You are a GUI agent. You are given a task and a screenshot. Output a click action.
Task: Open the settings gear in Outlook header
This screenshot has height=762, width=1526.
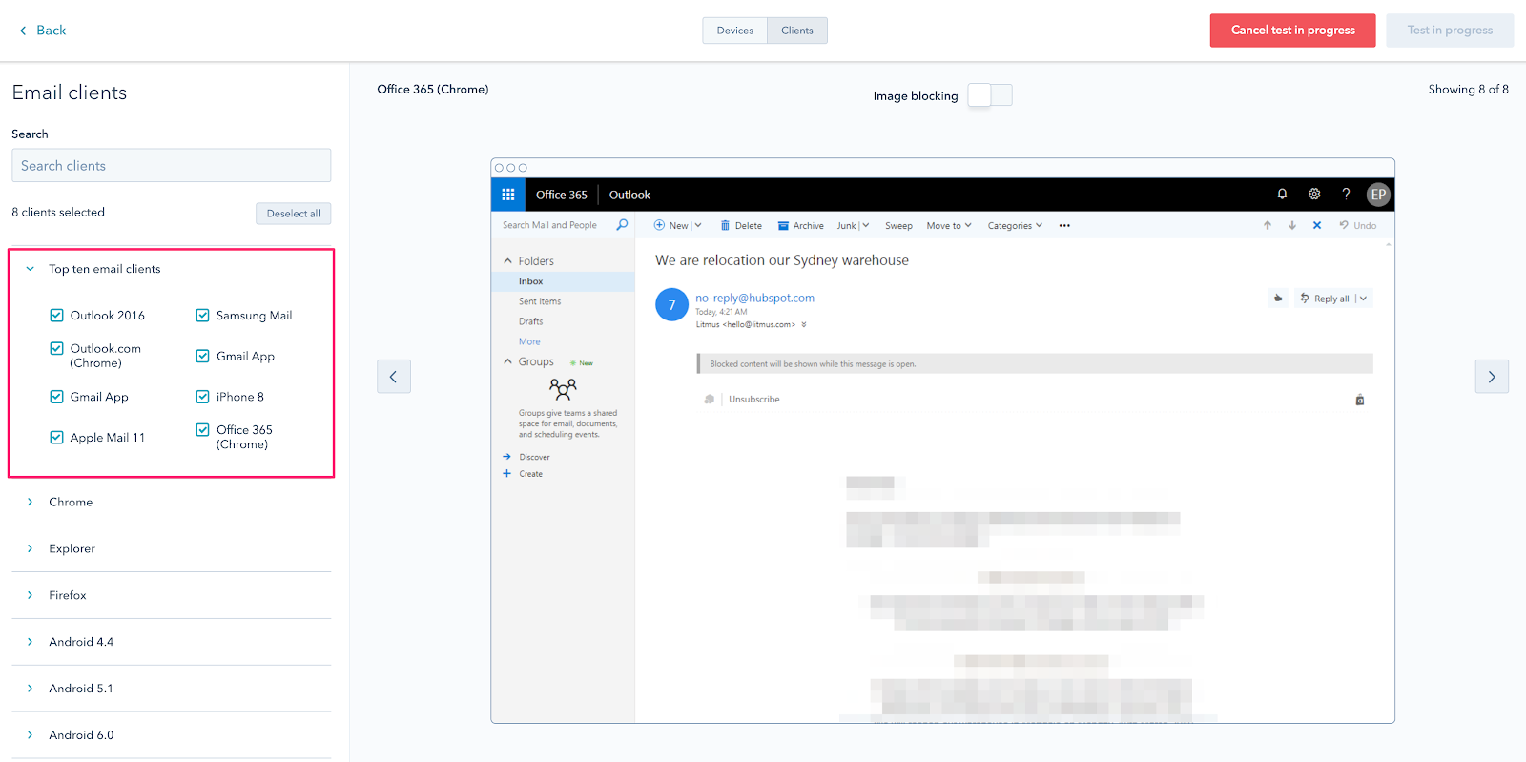(x=1314, y=194)
